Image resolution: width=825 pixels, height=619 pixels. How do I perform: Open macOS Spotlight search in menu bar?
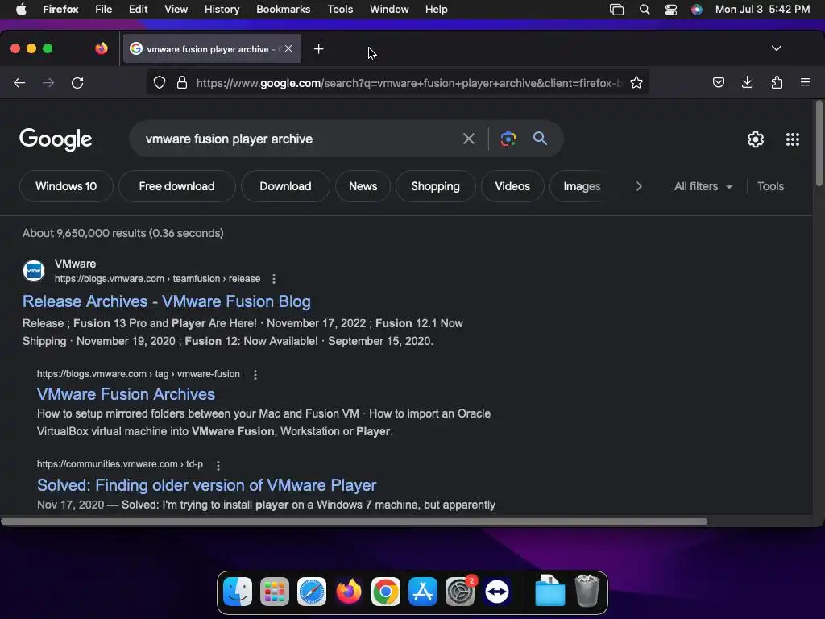(x=644, y=10)
